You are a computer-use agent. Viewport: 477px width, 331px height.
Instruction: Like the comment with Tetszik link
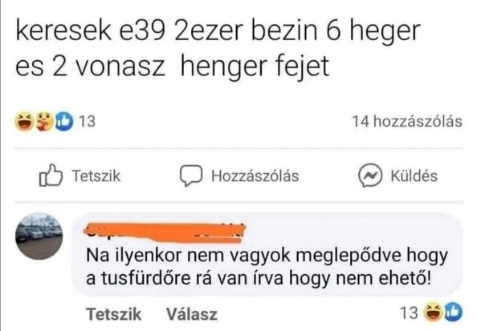point(114,313)
